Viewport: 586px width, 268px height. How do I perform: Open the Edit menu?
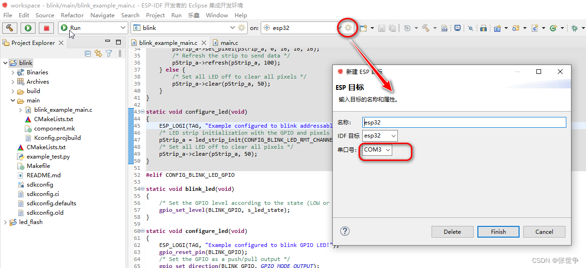click(24, 15)
